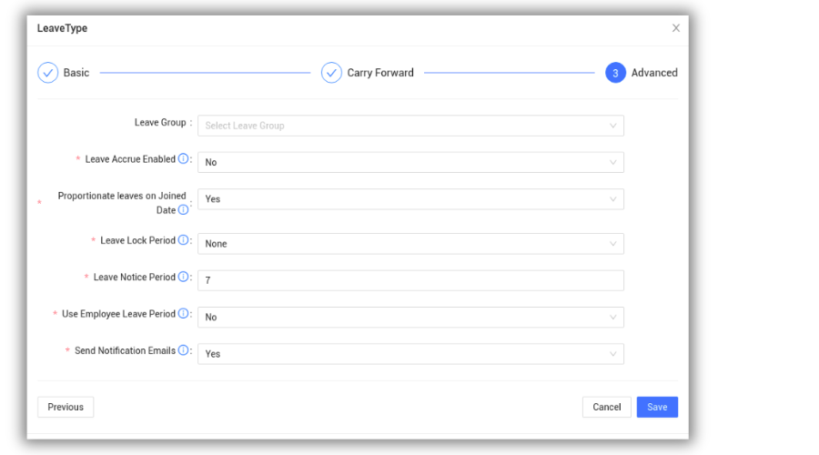
Task: Click the Advanced step number 3 icon
Action: coord(615,73)
